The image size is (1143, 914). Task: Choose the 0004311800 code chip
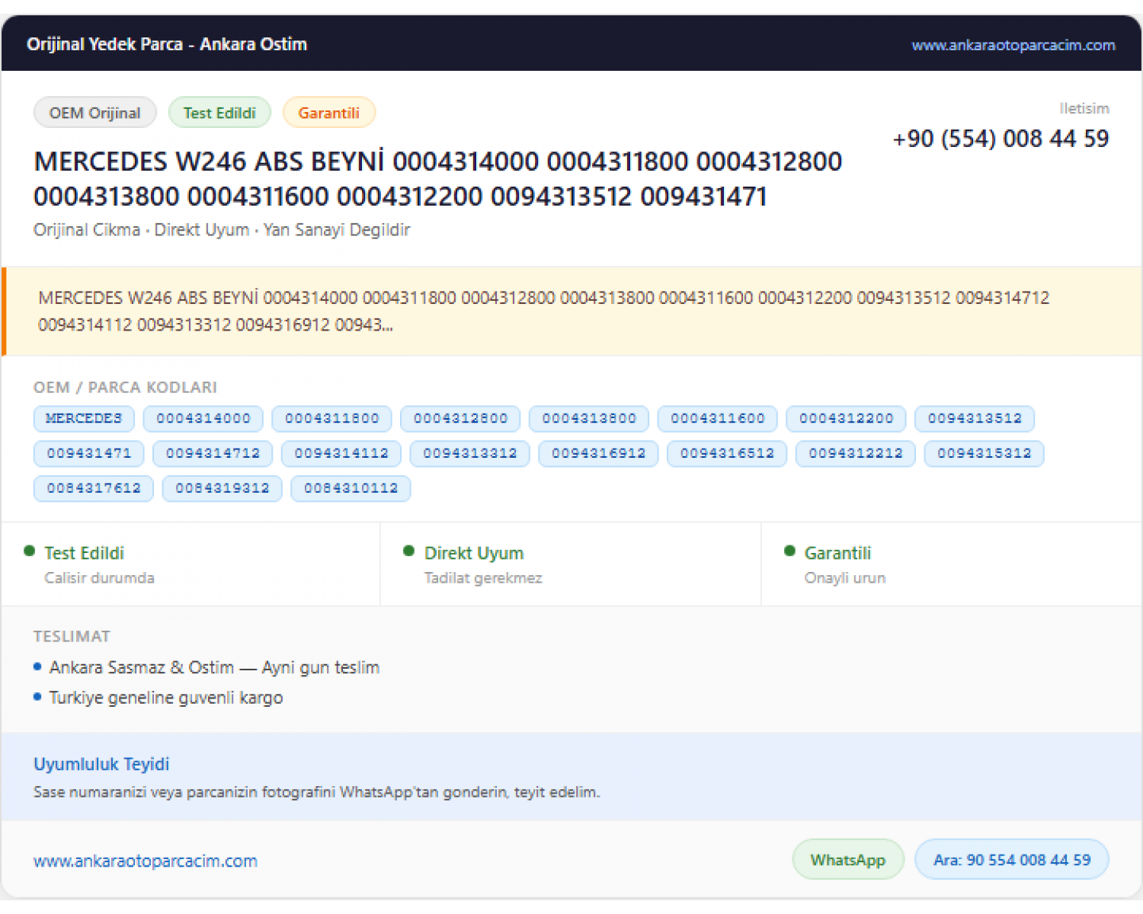[x=332, y=418]
